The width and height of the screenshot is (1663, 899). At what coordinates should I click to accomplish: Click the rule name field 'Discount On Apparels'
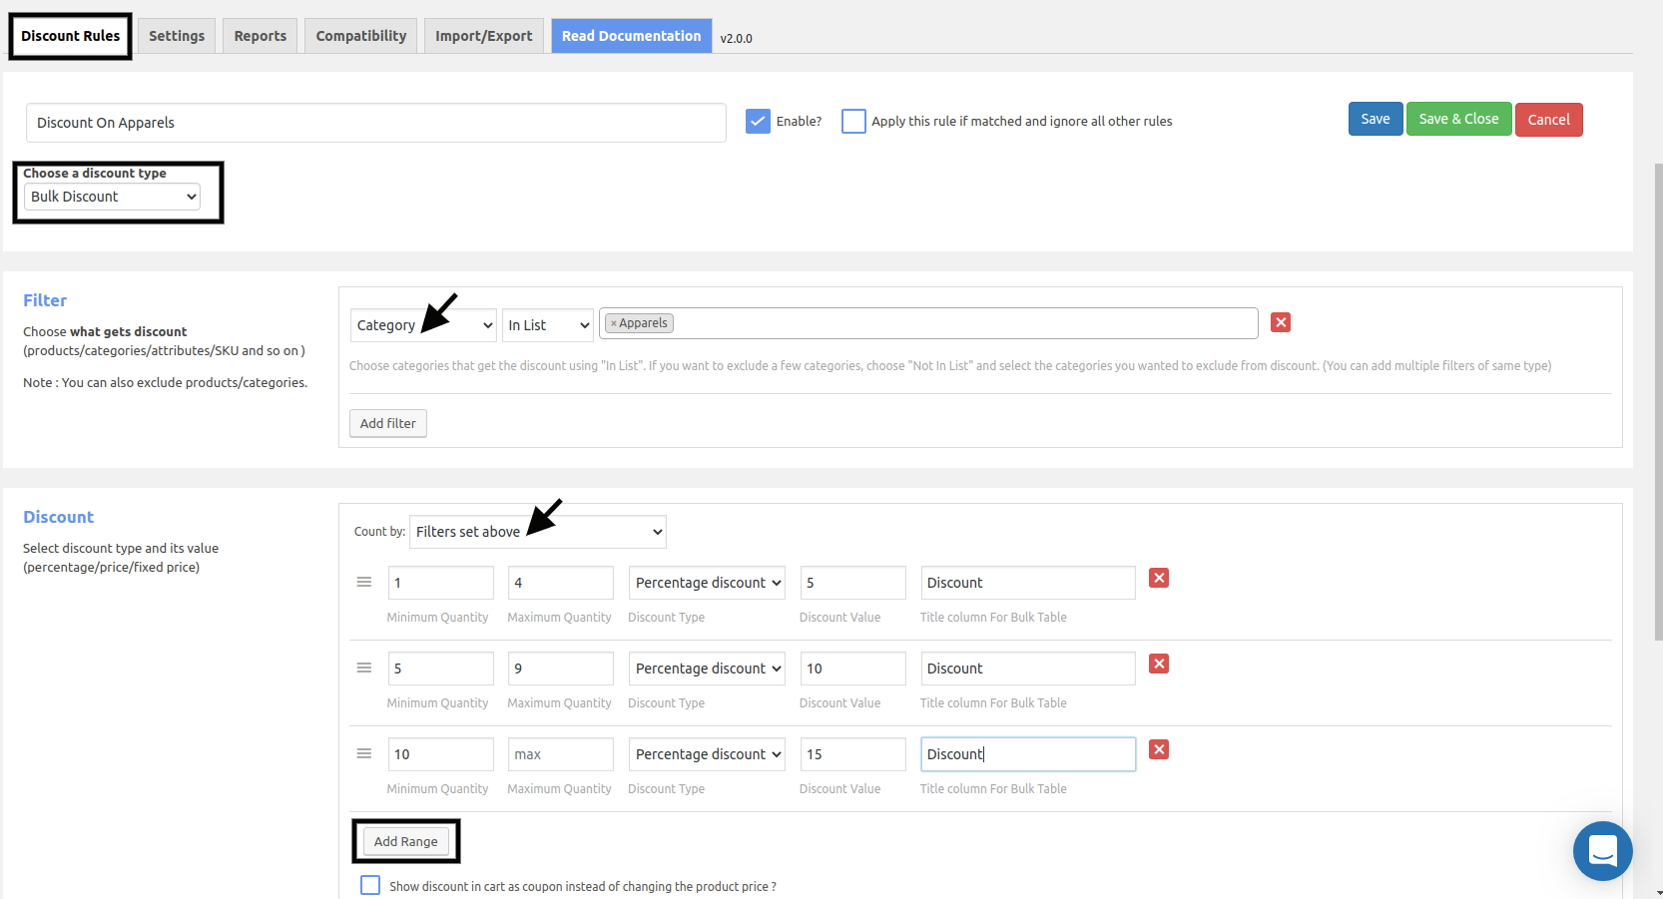tap(376, 123)
